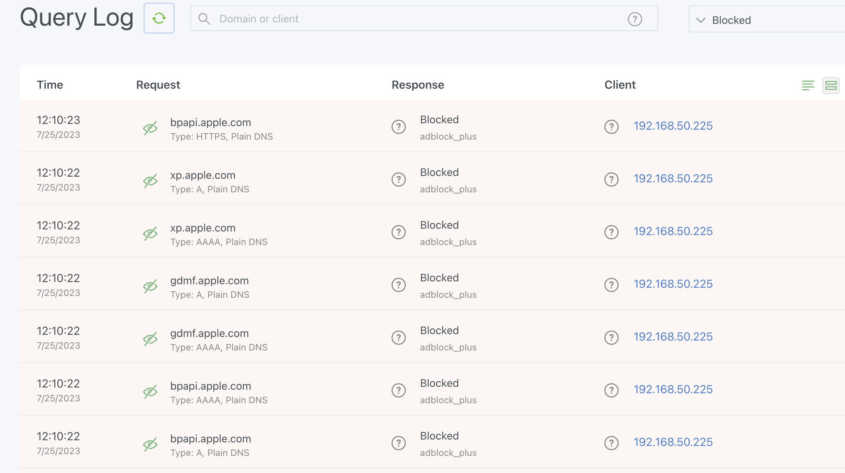Viewport: 845px width, 473px height.
Task: Click the client info icon in the first row
Action: click(611, 127)
